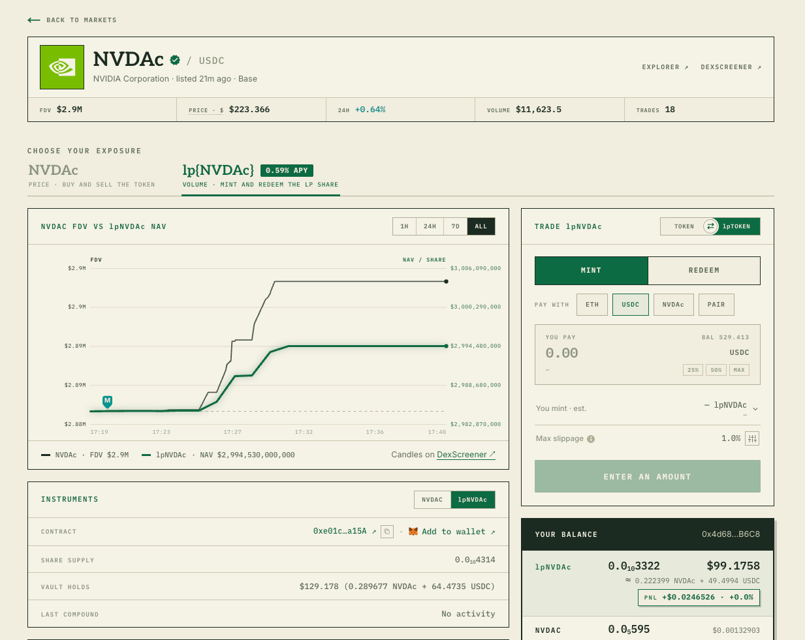Pay with PAIR option
Screen dimensions: 805x640
(x=716, y=305)
